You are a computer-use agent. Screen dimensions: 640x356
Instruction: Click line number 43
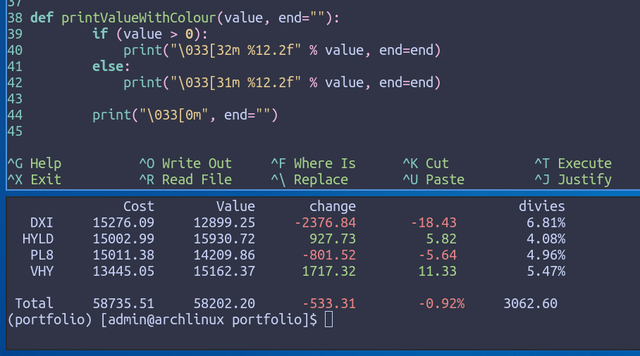point(15,99)
